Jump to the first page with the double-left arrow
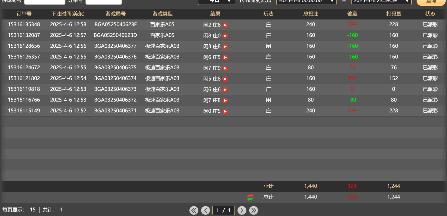 194,210
